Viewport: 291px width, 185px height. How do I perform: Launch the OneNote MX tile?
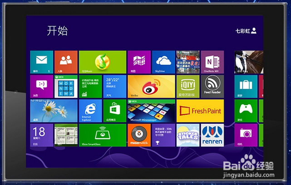click(212, 62)
